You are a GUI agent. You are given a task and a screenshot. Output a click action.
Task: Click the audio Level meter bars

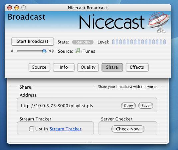pos(139,42)
